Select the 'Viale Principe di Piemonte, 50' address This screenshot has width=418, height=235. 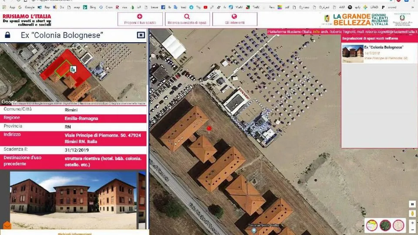(103, 138)
